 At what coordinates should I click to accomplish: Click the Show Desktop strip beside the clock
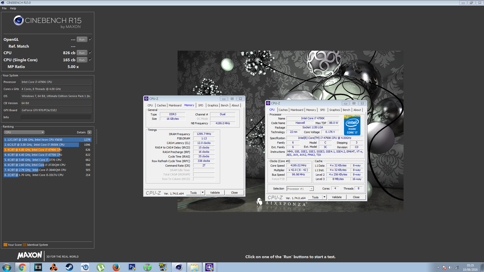point(482,267)
